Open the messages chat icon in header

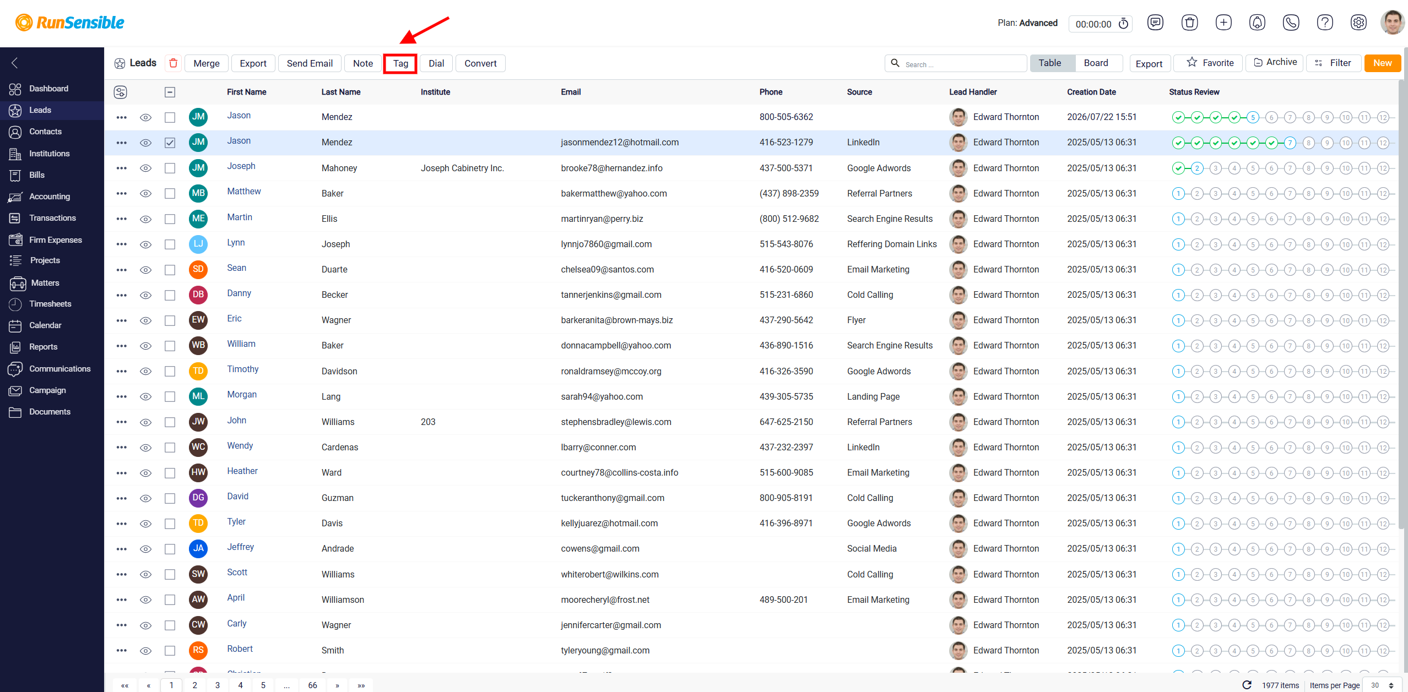pyautogui.click(x=1155, y=23)
